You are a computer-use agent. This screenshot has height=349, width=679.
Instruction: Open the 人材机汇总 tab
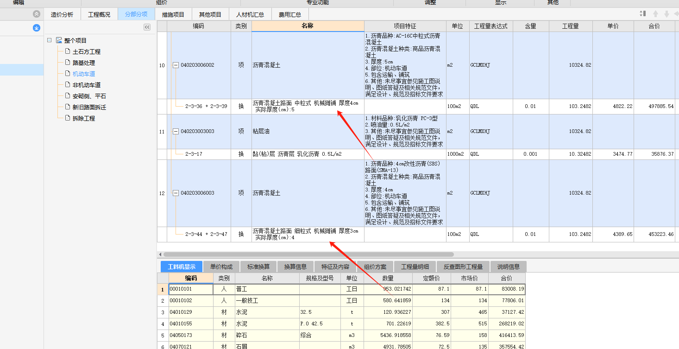click(250, 14)
